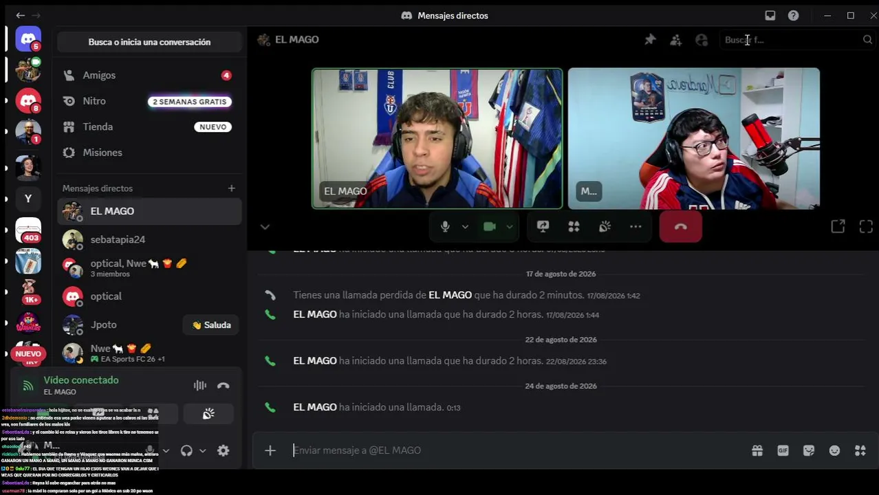Open the Amigos tab
Screen dimensions: 879x495
click(x=149, y=76)
